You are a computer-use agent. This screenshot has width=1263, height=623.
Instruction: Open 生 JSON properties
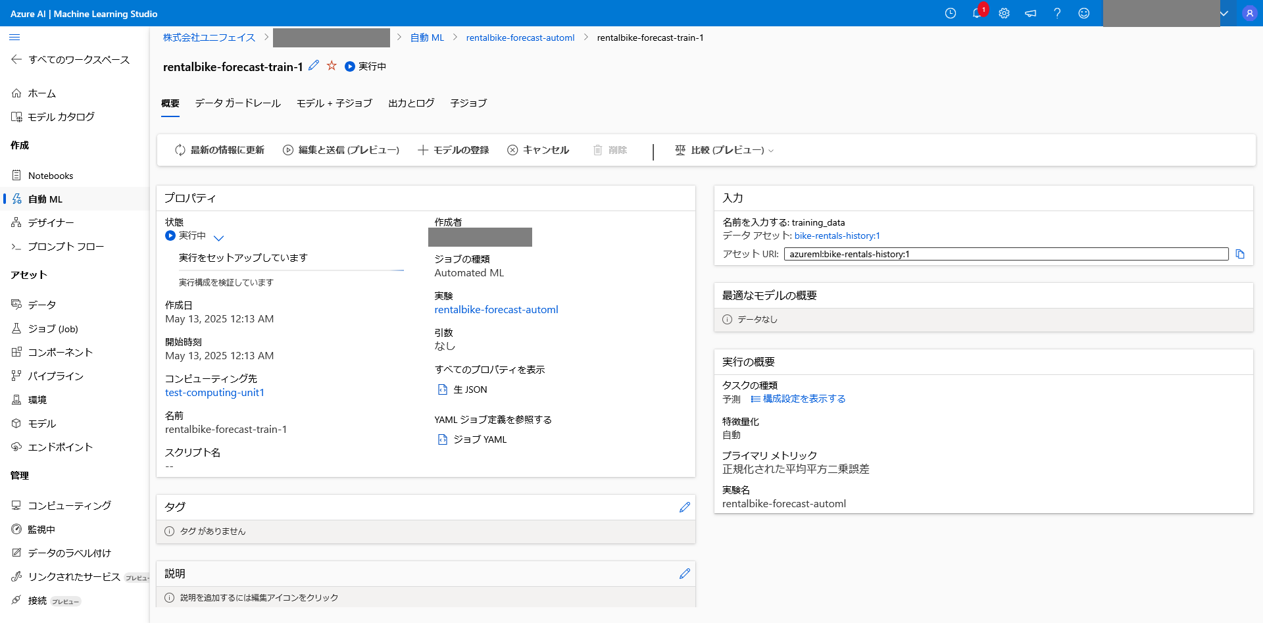tap(463, 389)
